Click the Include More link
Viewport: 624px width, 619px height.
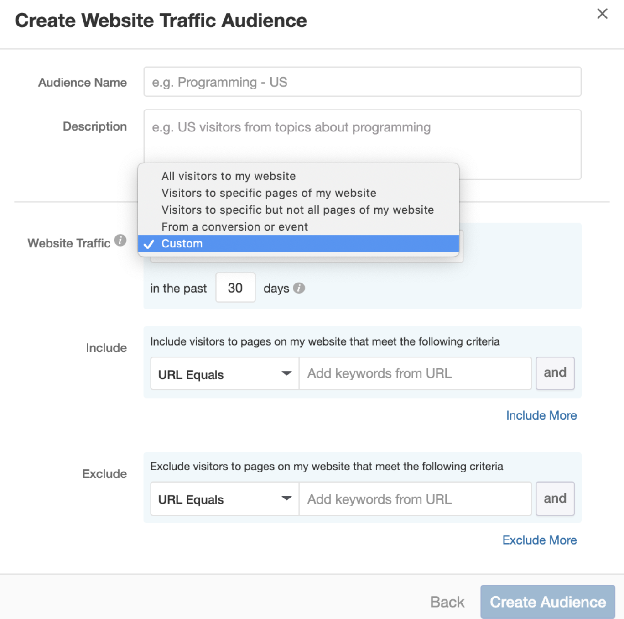coord(541,415)
